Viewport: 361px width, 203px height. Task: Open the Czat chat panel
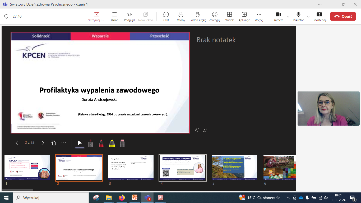click(x=166, y=16)
